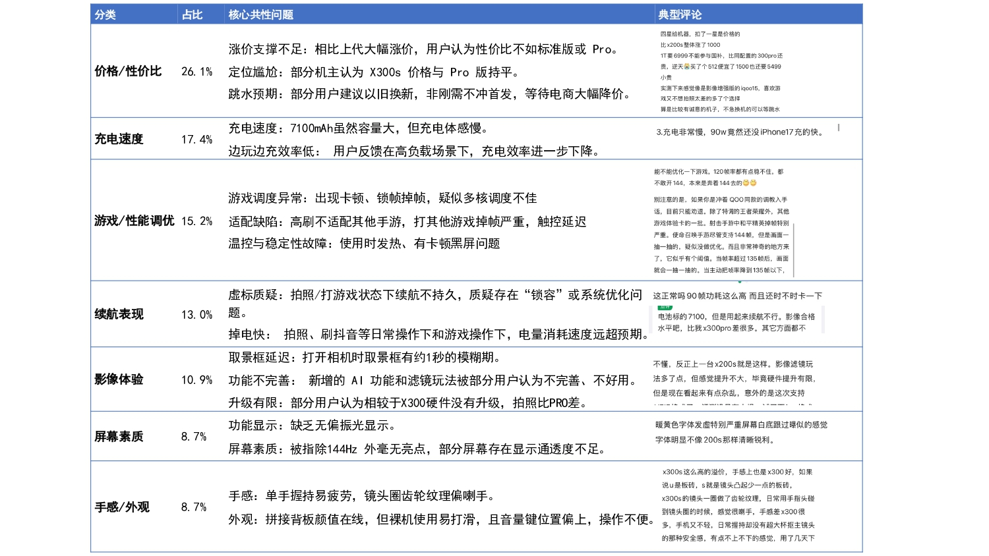Click the line starting 虚标质疑

[x=435, y=304]
